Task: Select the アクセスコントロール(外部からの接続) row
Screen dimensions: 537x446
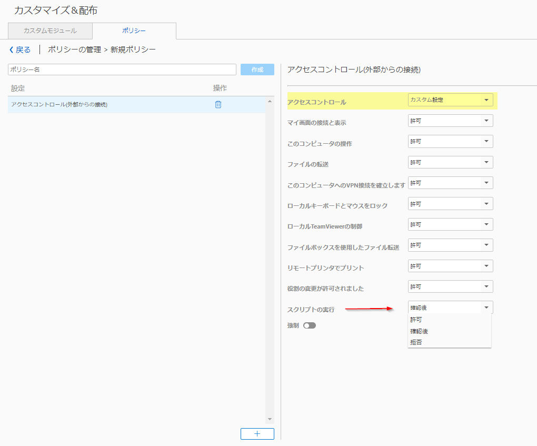Action: (x=136, y=104)
